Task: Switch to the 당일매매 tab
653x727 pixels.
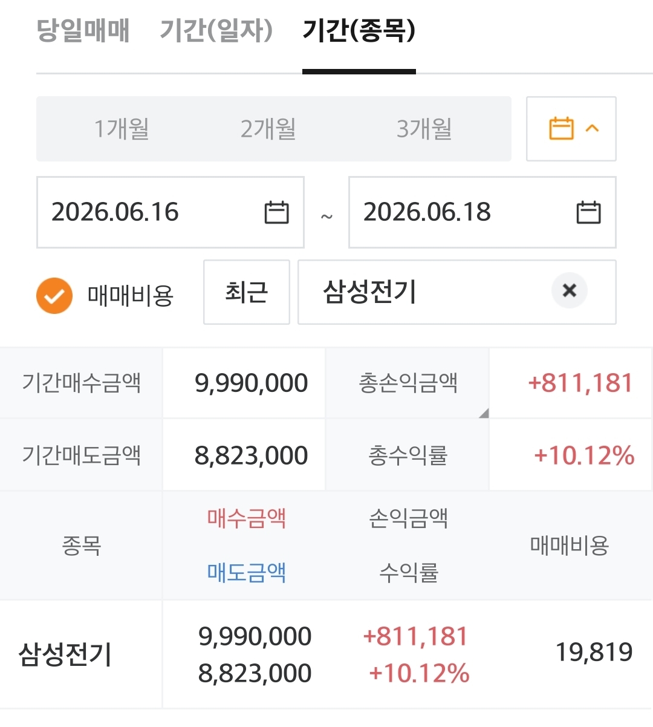Action: (x=83, y=30)
